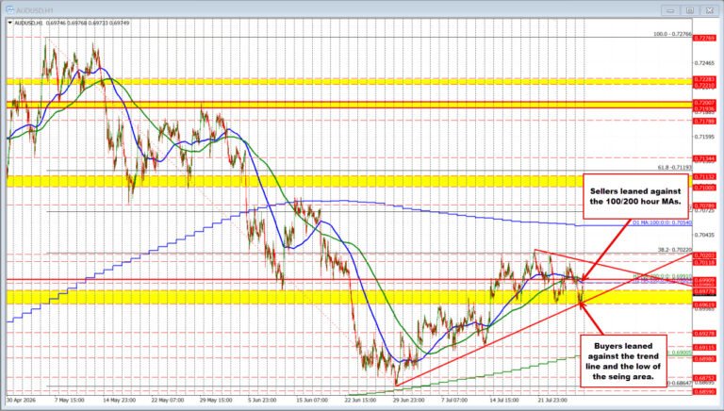
Task: Maximize the AUDUSD,H1 chart window
Action: (x=689, y=9)
